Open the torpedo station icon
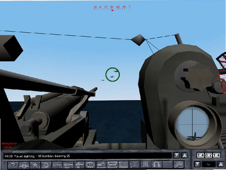The width and height of the screenshot is (226, 170). 57,165
